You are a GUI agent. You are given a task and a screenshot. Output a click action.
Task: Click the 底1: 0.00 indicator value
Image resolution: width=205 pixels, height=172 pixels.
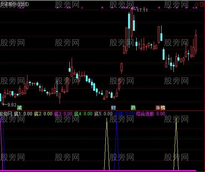click(23, 114)
